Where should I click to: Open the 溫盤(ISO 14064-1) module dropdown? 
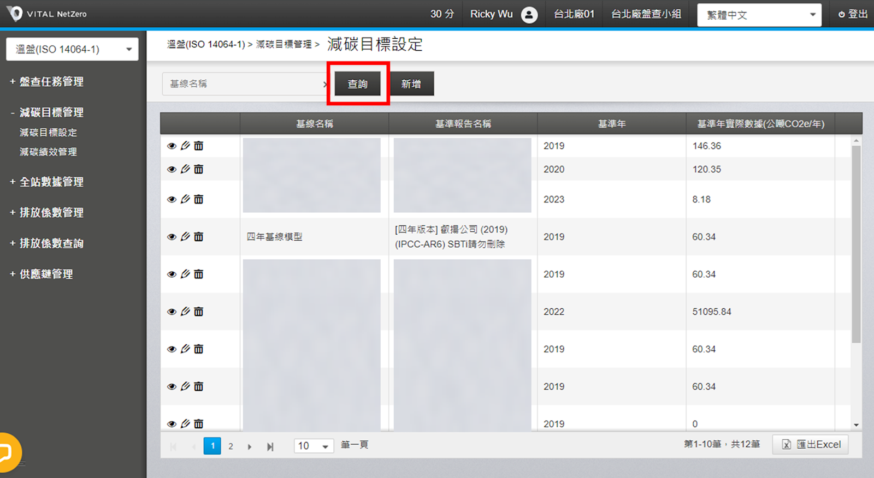click(72, 49)
